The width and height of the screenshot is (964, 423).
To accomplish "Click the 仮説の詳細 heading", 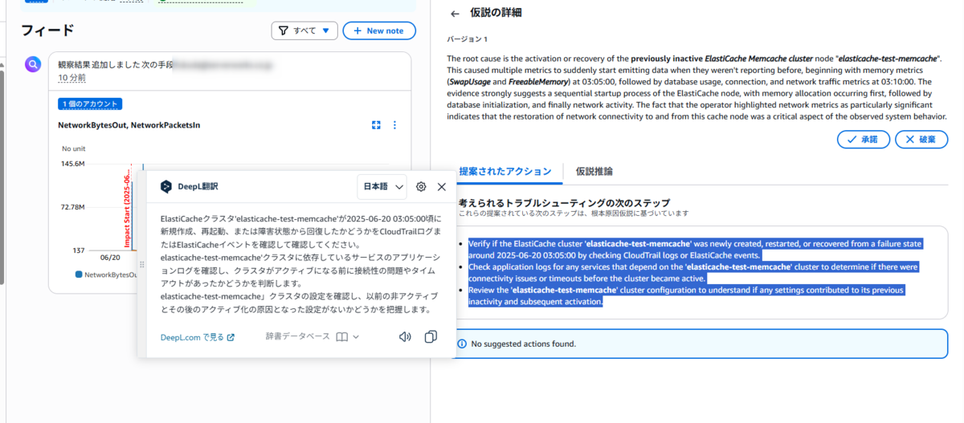I will click(496, 14).
